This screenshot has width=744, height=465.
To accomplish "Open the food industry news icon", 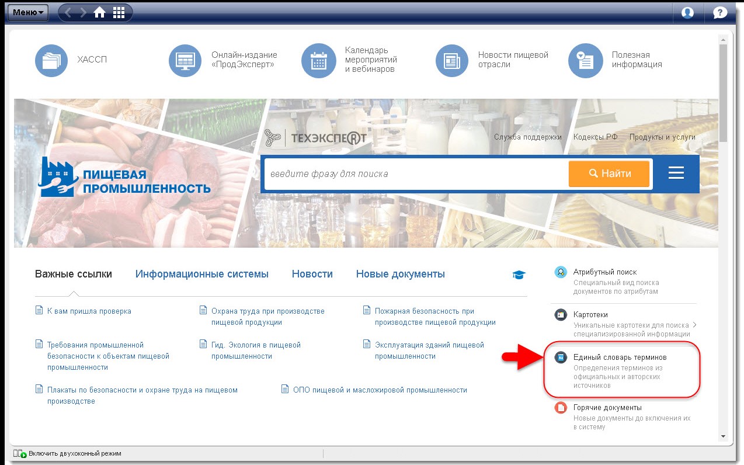I will click(x=452, y=60).
